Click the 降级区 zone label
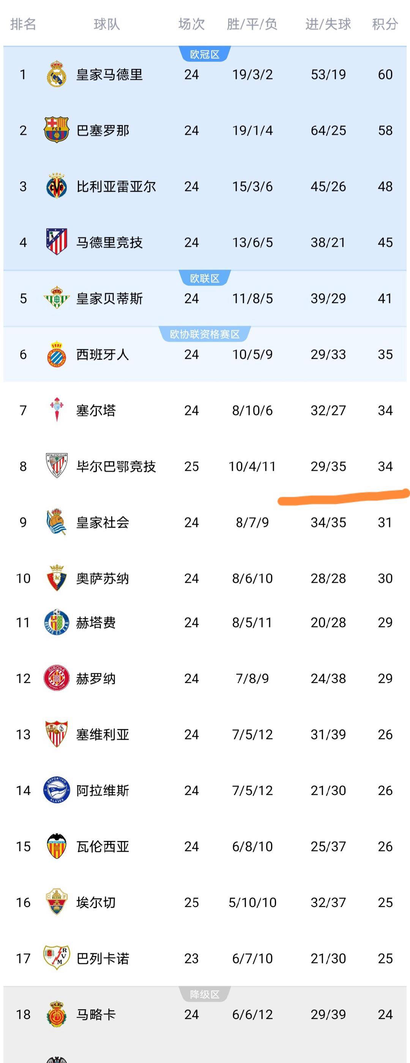 tap(205, 995)
